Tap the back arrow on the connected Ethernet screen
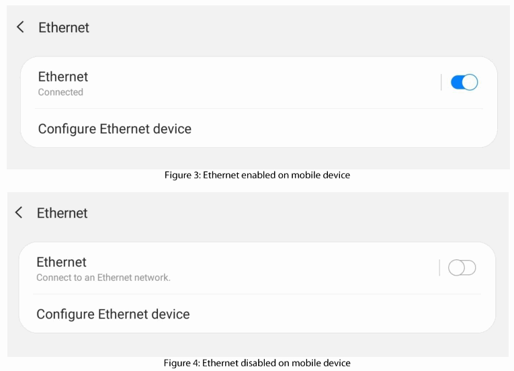This screenshot has height=371, width=514. (x=21, y=27)
